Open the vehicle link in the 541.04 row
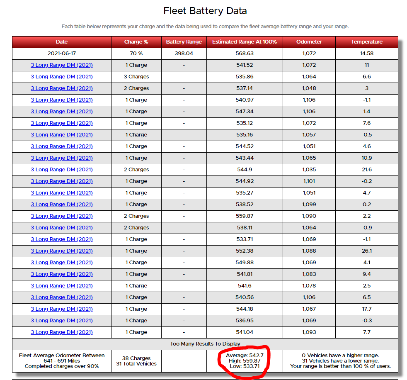 point(62,332)
